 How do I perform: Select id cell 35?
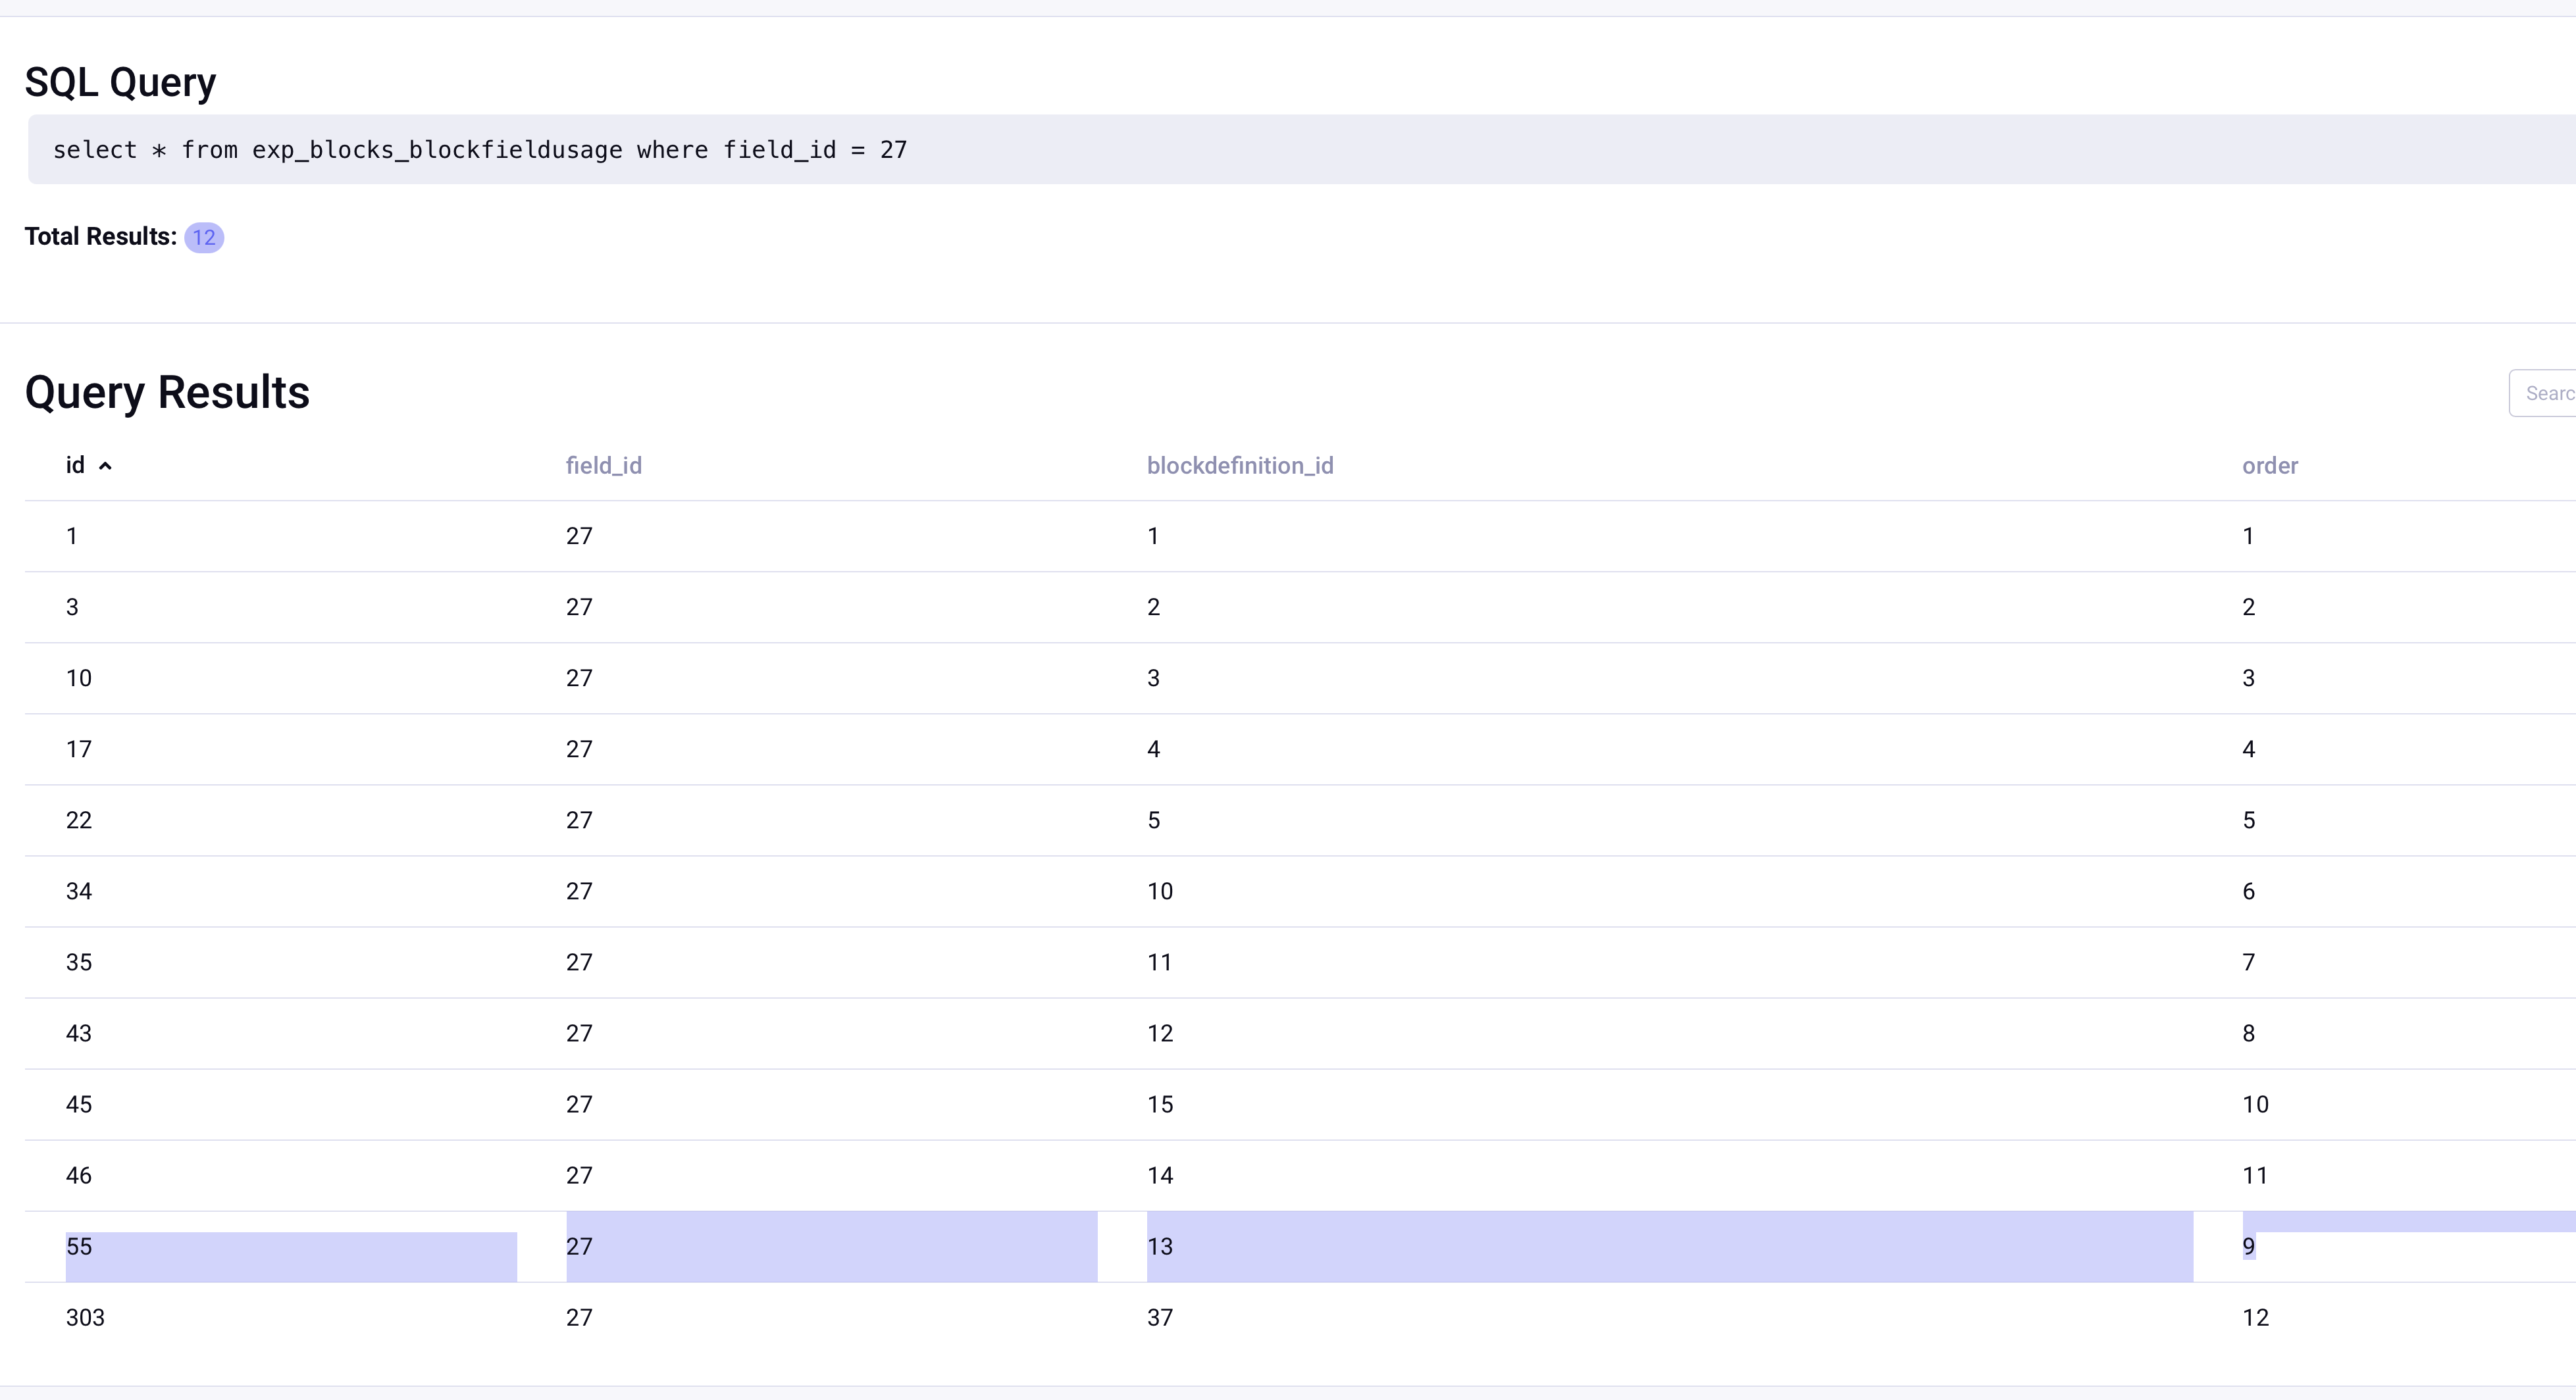click(x=79, y=963)
